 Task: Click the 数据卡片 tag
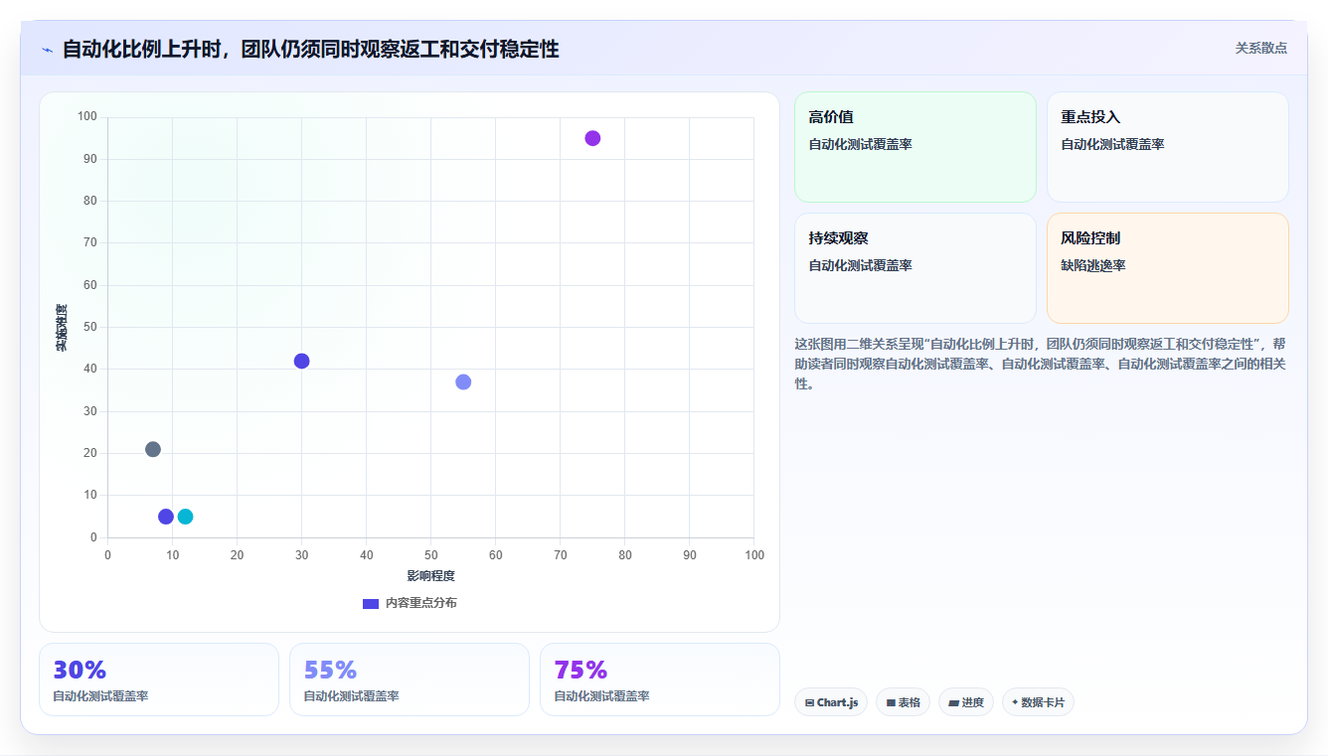(1038, 702)
